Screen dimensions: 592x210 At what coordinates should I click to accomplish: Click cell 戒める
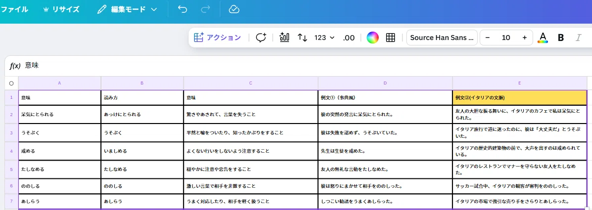tap(60, 151)
